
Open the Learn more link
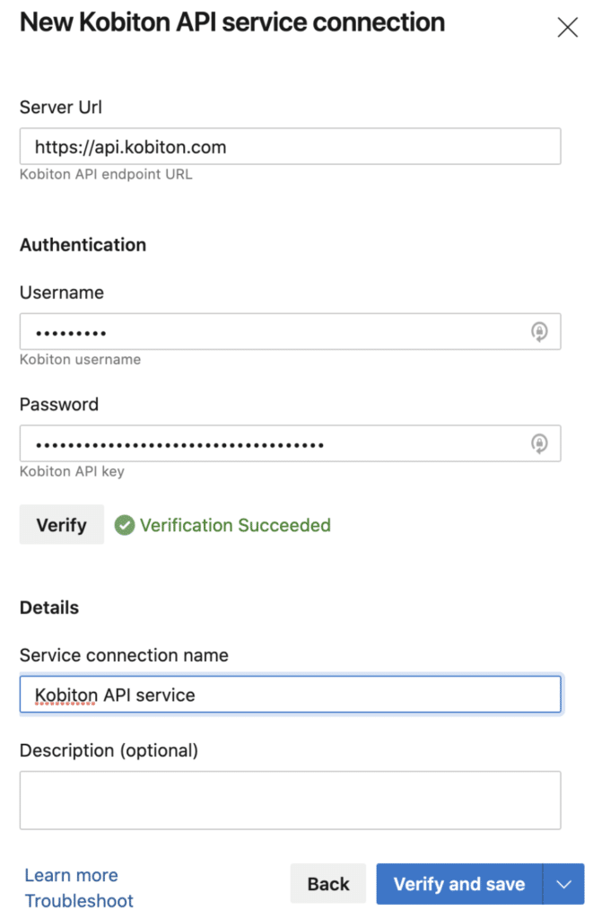[71, 875]
